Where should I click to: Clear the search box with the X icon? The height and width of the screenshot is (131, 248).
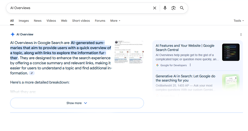[155, 8]
